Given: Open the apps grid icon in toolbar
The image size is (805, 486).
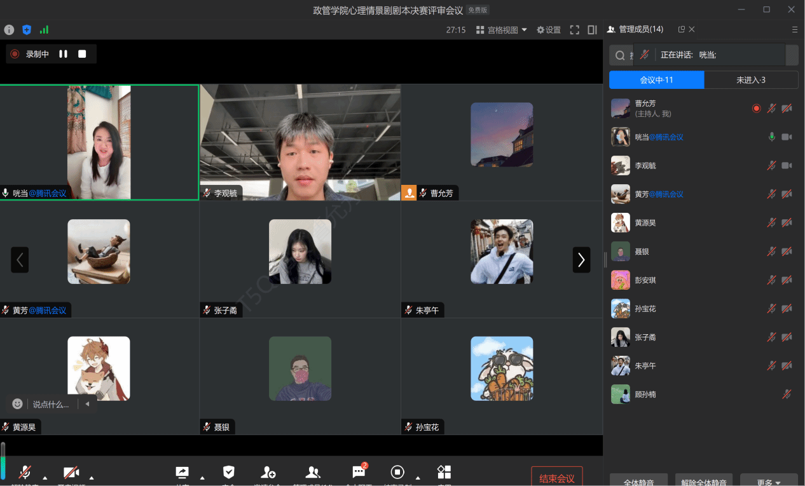Looking at the screenshot, I should 444,472.
